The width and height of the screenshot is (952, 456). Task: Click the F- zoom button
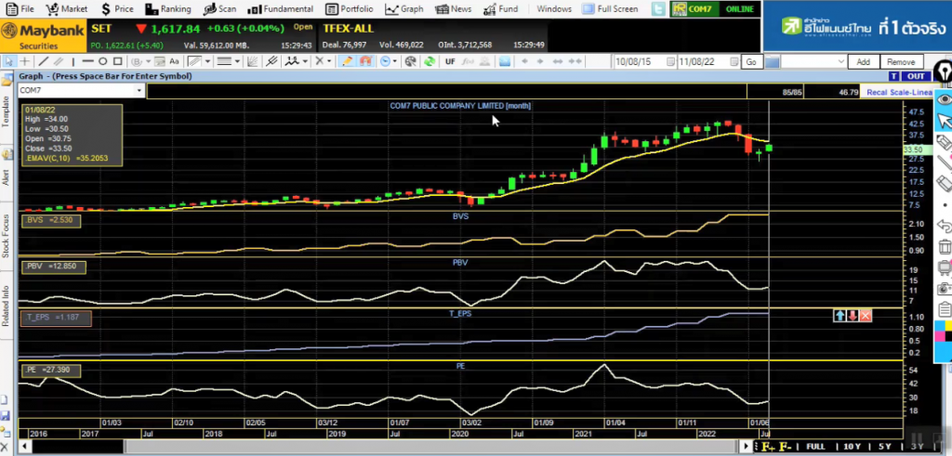[785, 447]
